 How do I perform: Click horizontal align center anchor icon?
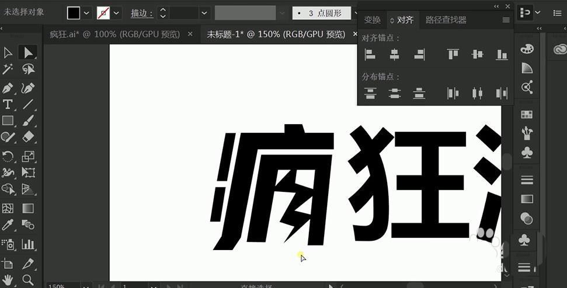click(394, 54)
